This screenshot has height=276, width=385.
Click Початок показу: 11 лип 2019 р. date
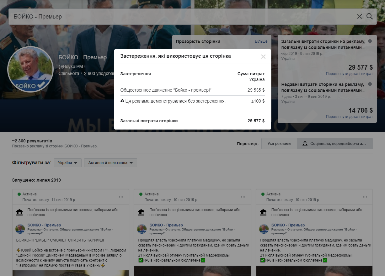point(49,199)
